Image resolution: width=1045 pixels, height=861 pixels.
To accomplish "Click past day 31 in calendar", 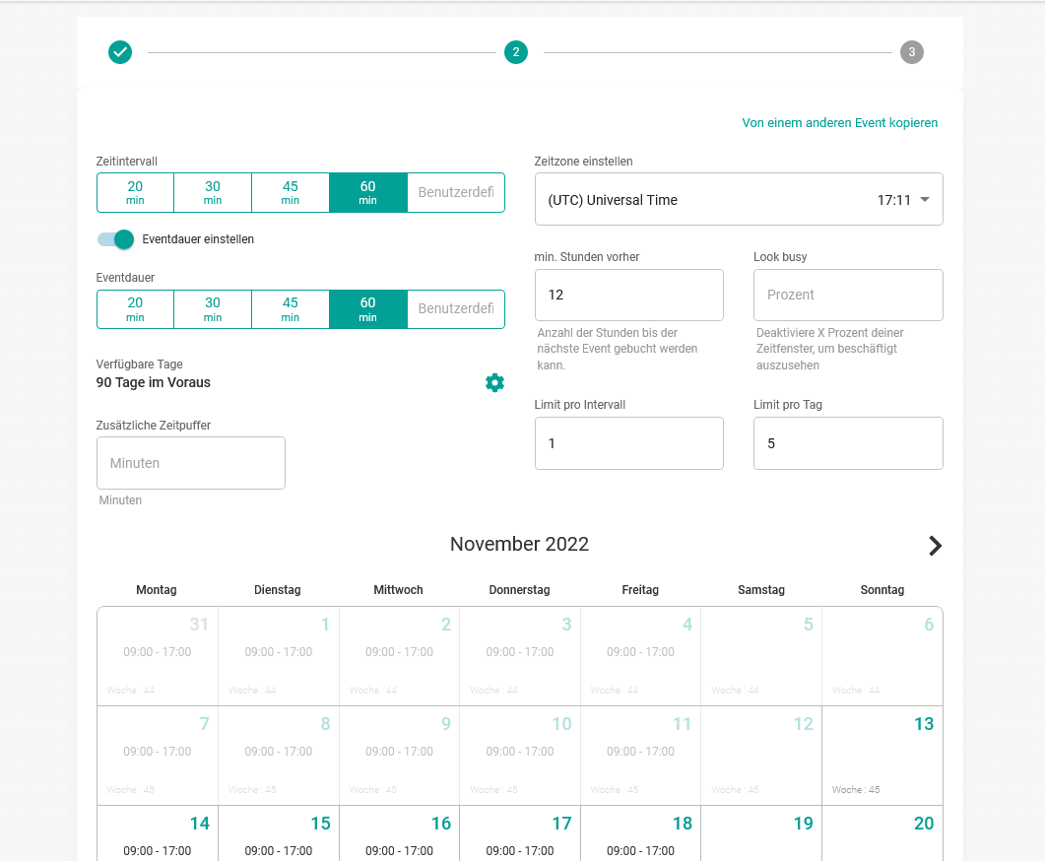I will 158,656.
